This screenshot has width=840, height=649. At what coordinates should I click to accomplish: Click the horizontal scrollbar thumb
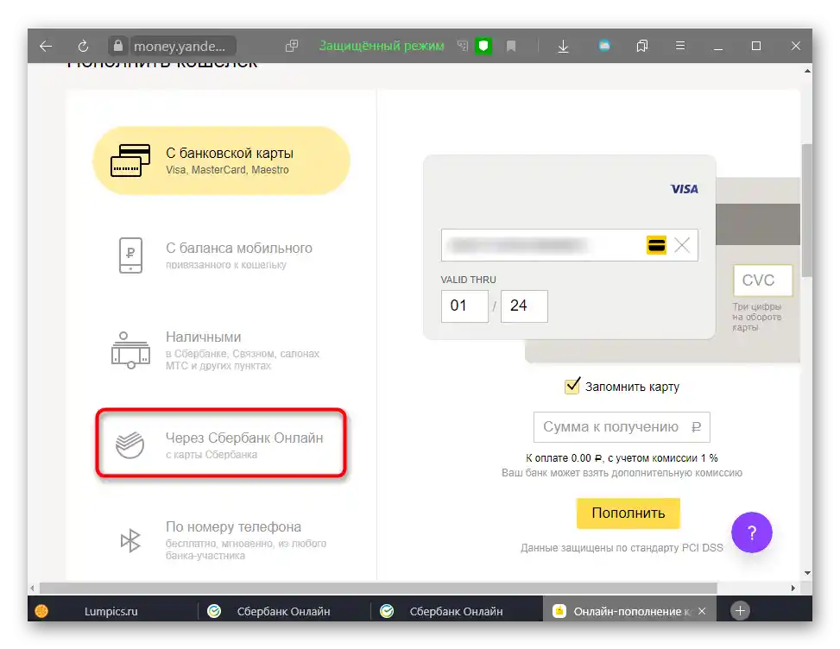click(378, 588)
